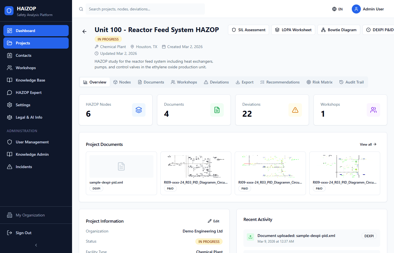Collapse the sidebar with the chevron
Screen dimensions: 394x253
click(36, 245)
